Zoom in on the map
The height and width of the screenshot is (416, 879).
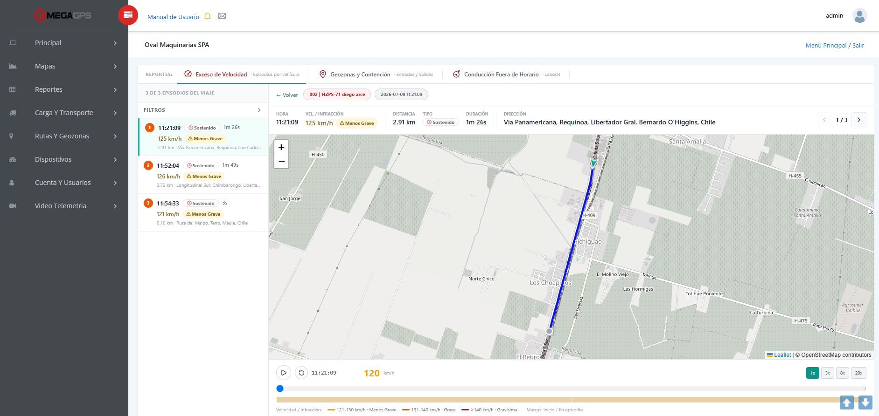(x=281, y=147)
